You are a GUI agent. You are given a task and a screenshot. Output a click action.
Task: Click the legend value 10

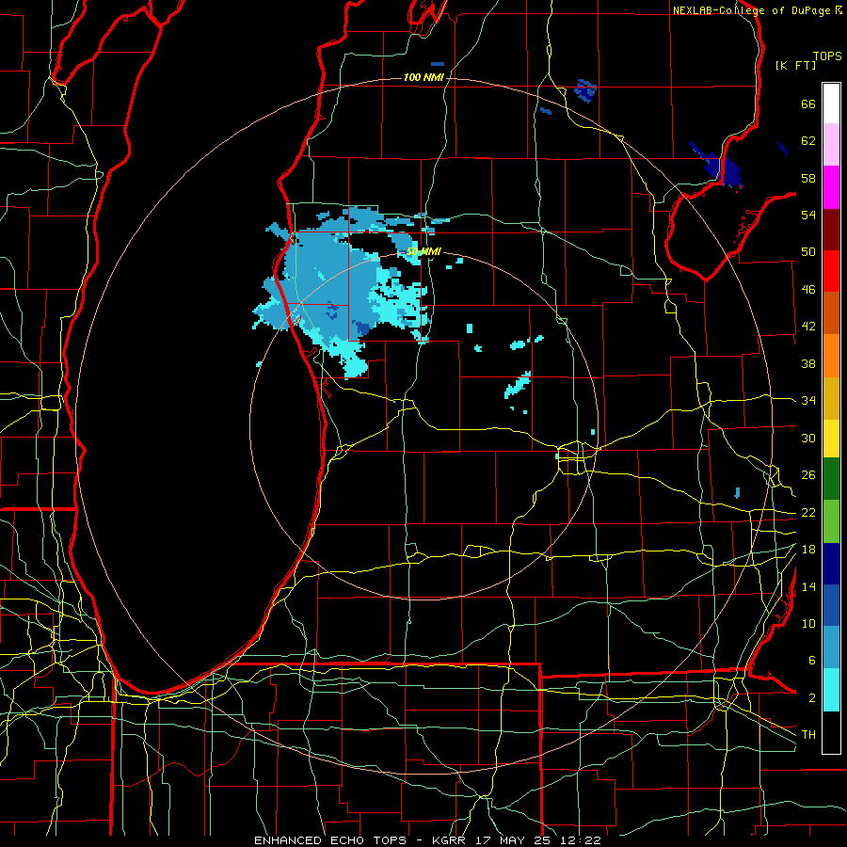808,623
